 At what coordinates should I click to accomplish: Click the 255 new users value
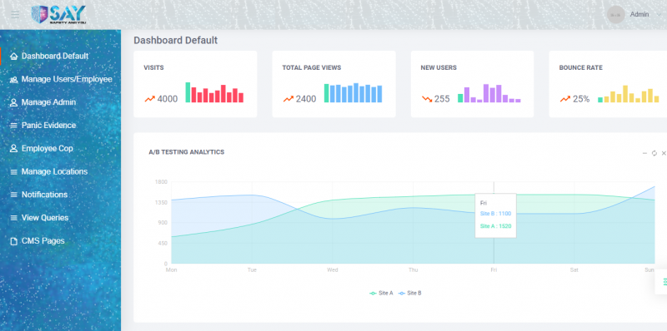coord(442,99)
